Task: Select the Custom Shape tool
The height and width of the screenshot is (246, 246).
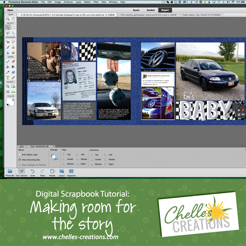Action: (13, 72)
